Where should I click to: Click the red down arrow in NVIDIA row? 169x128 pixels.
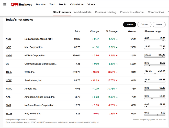(117, 56)
